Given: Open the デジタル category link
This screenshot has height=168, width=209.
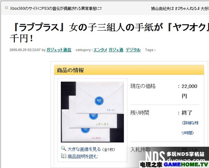Looking at the screenshot, I should [133, 50].
